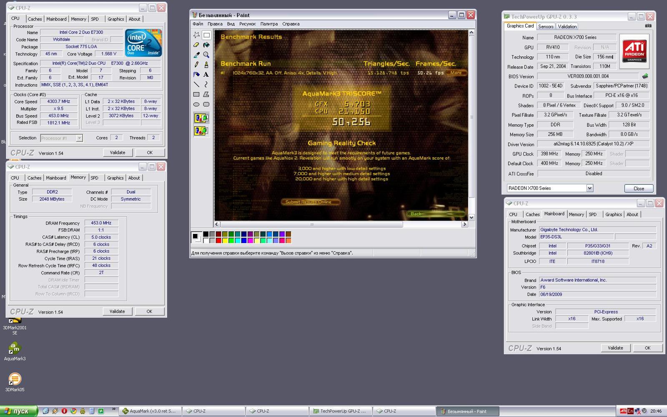Image resolution: width=667 pixels, height=417 pixels.
Task: Open Caches tab in CPU-Z Memory window
Action: [34, 178]
